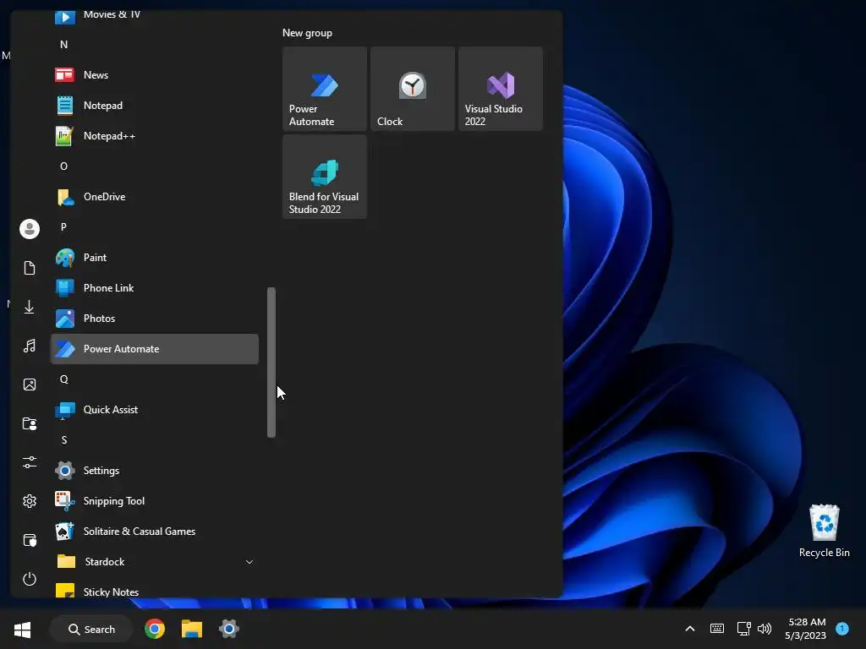Show hidden tray icons chevron
Viewport: 866px width, 649px height.
(690, 629)
